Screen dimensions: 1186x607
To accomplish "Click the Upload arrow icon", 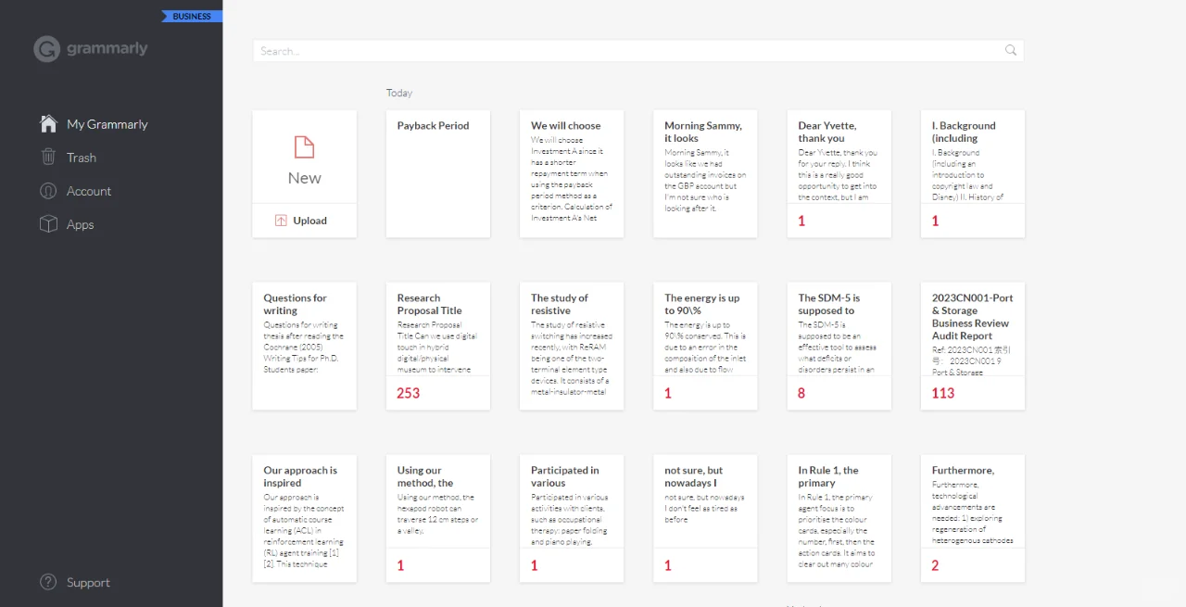I will click(x=281, y=221).
